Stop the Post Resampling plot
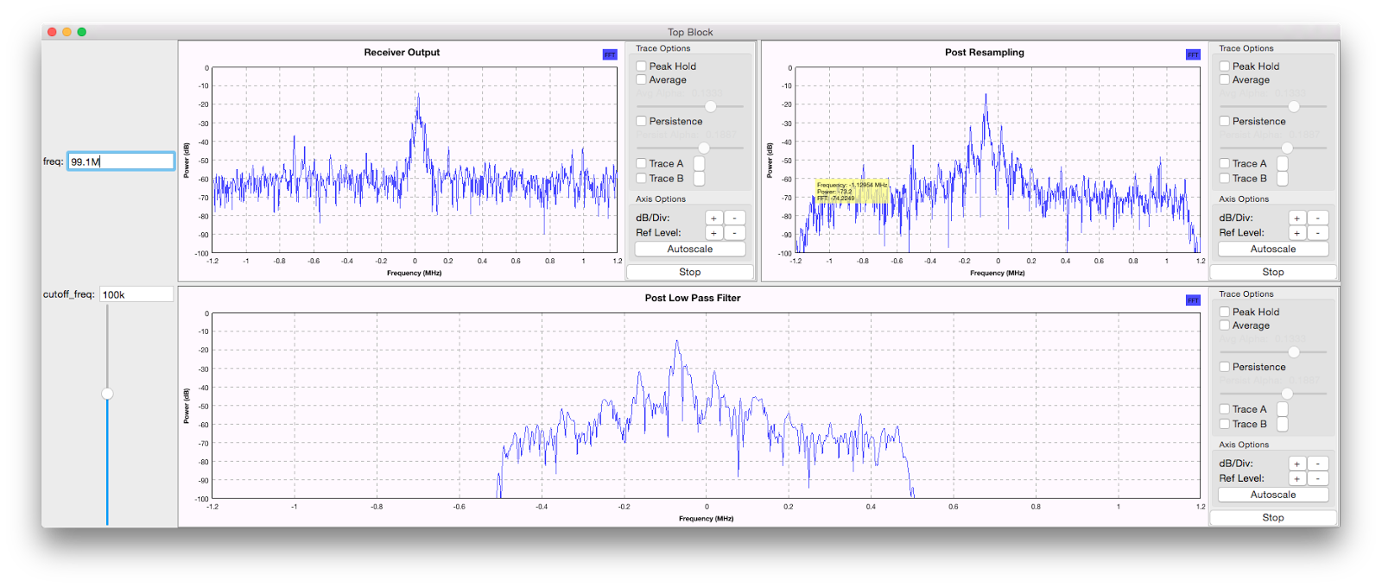Viewport: 1382px width, 587px height. [x=1273, y=272]
